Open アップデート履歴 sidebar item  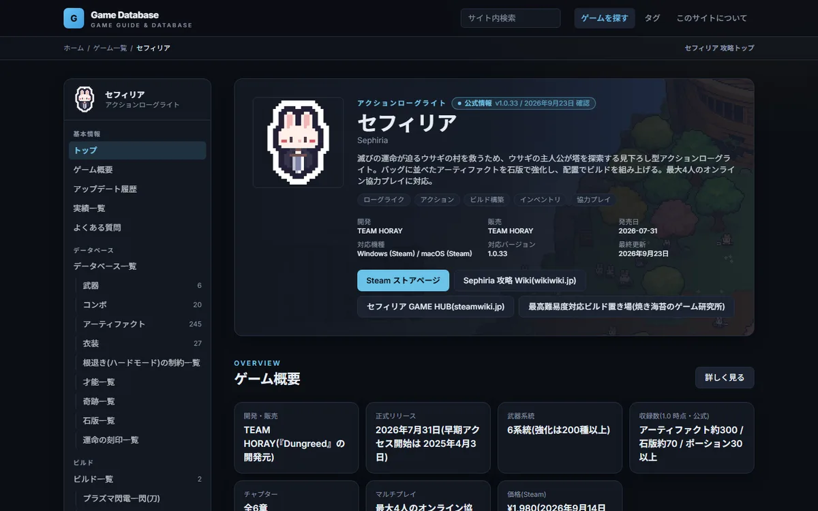tap(138, 189)
